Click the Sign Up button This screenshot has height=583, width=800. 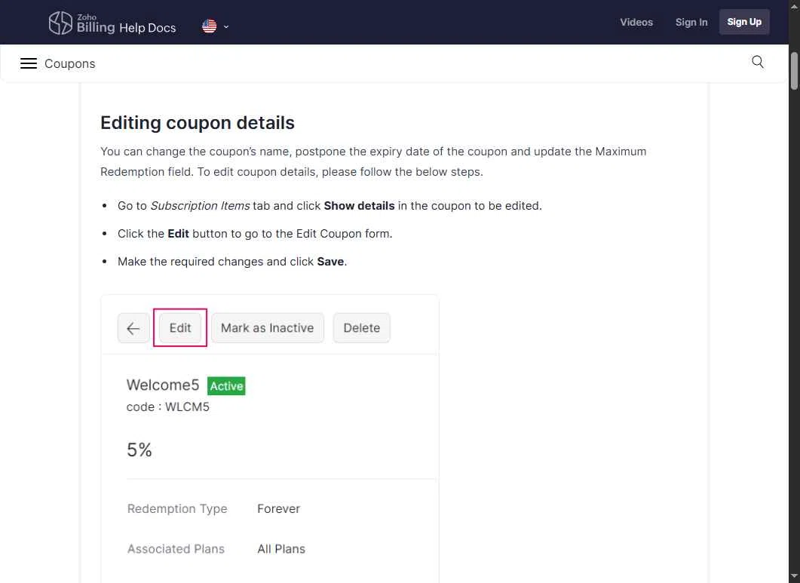click(744, 22)
